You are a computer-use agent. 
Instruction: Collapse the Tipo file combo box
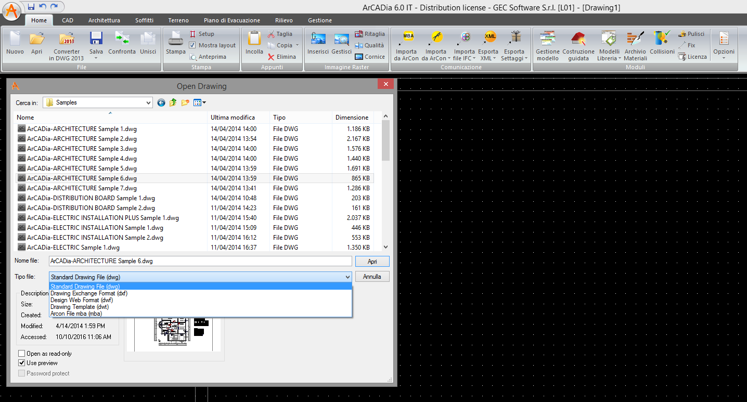(347, 277)
